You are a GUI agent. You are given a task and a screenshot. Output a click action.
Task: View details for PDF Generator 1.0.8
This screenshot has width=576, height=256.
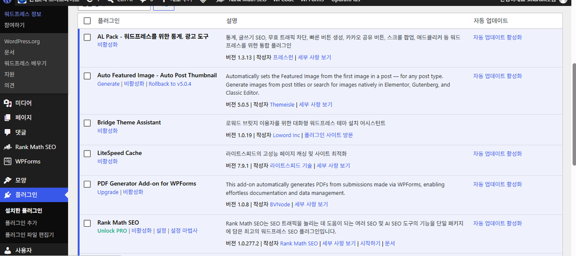(311, 204)
